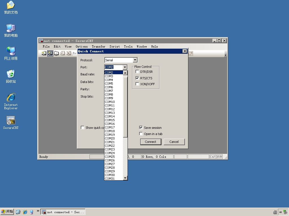289x216 pixels.
Task: Click the My Documents desktop icon
Action: coord(11,5)
